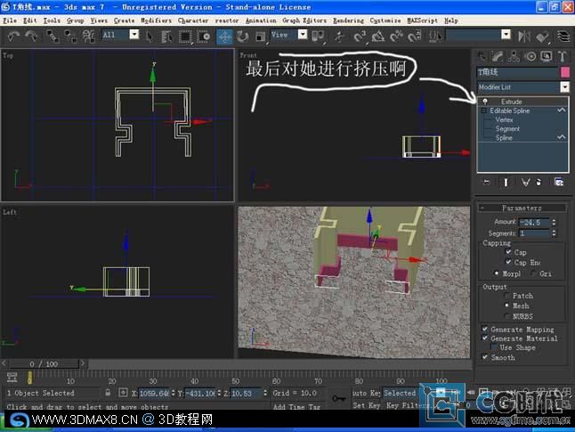575x432 pixels.
Task: Select the Spline sub-object level
Action: pyautogui.click(x=504, y=138)
